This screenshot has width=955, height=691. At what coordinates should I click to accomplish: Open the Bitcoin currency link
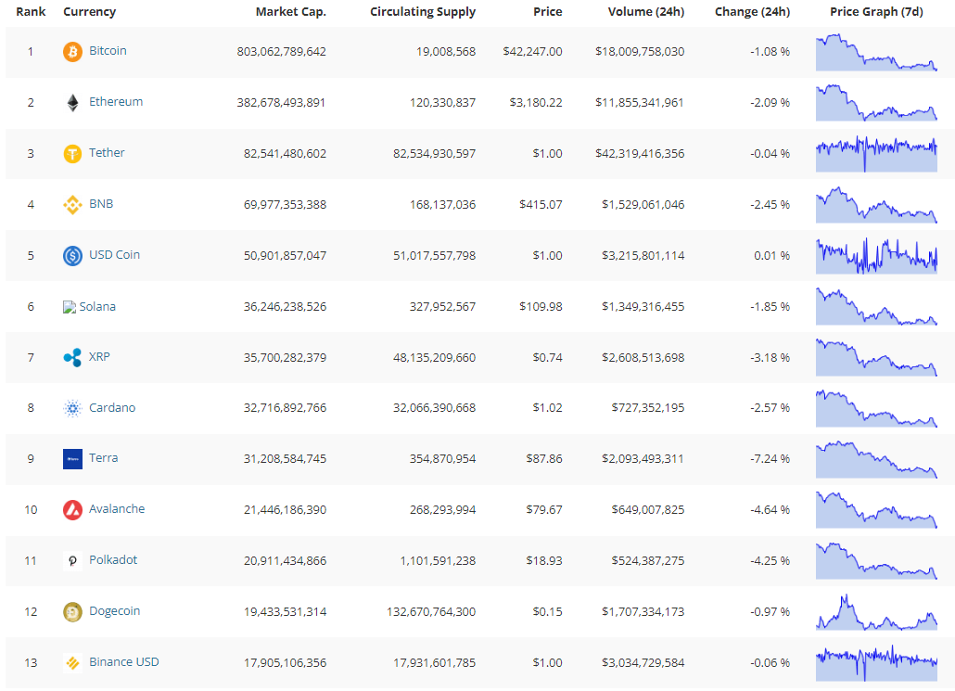(108, 51)
